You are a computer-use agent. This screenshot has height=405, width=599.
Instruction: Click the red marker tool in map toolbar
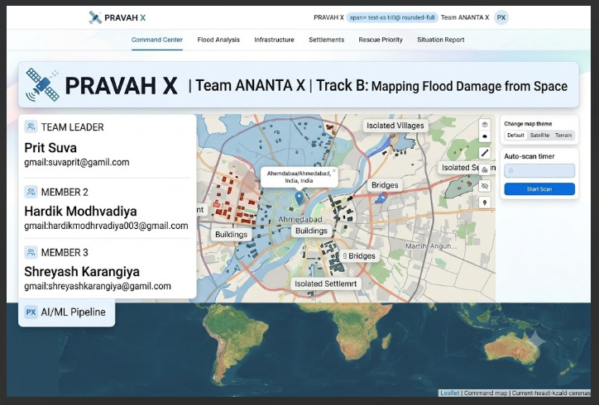[485, 202]
